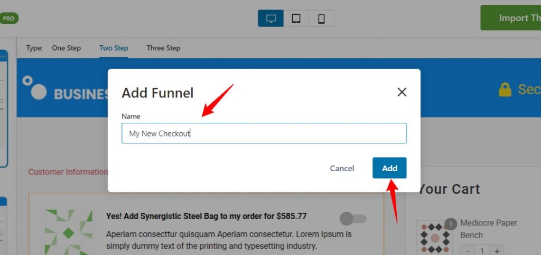This screenshot has height=255, width=541.
Task: Select the tablet preview icon
Action: [x=296, y=18]
